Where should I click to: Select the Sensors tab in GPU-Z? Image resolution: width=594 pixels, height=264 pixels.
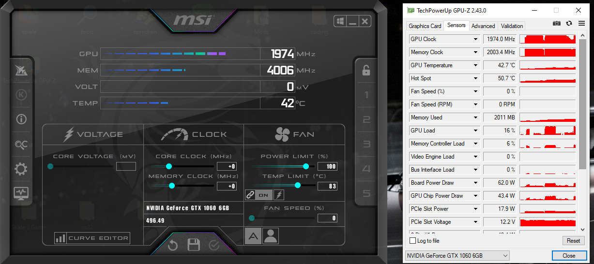(x=456, y=25)
